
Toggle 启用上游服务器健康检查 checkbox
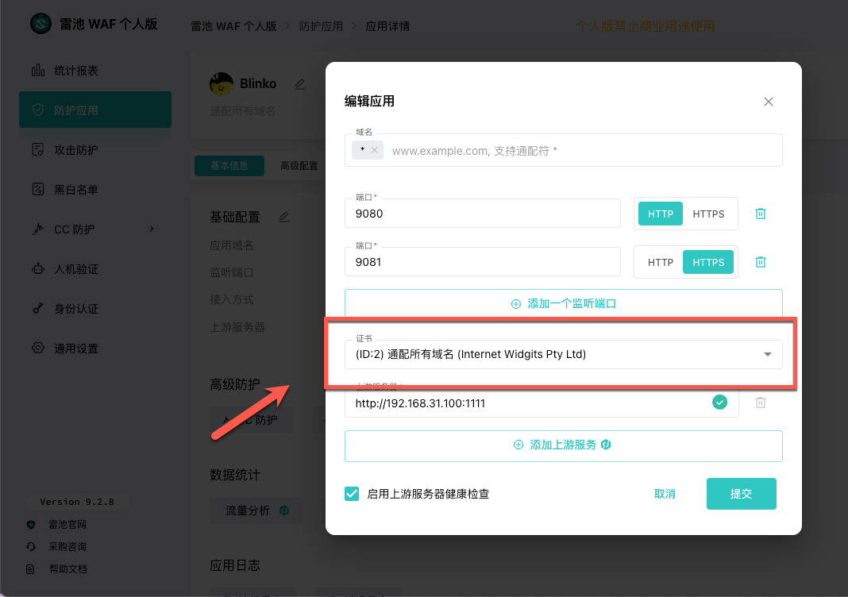pyautogui.click(x=352, y=494)
